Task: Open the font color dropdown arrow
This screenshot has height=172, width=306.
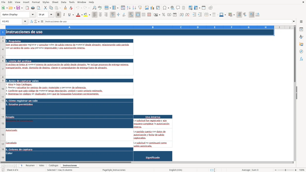Action: 82,15
